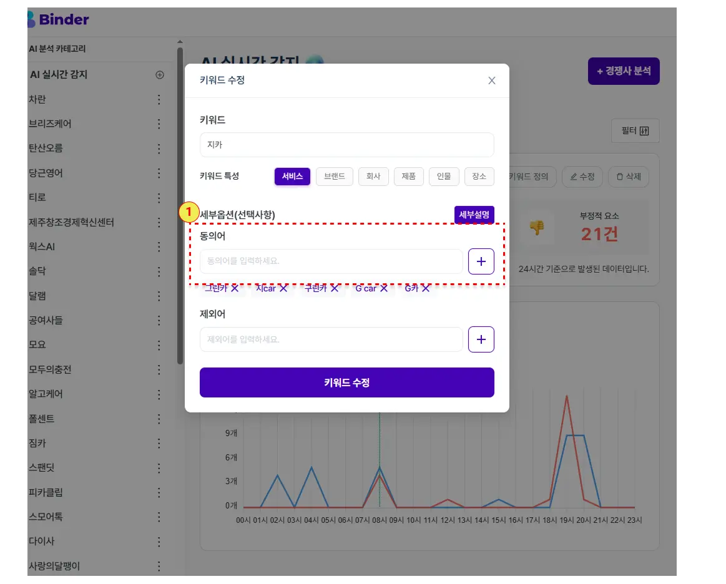Screen dimensions: 726x584
Task: Delete the G car synonym chip
Action: (x=384, y=288)
